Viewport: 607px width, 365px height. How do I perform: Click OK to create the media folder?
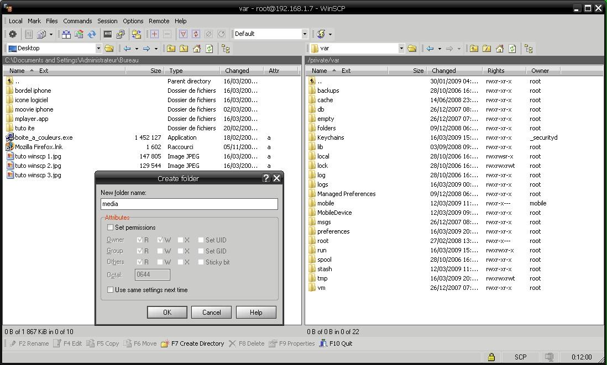coord(167,312)
